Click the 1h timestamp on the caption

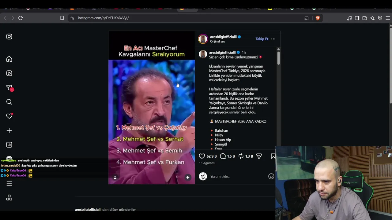[244, 52]
